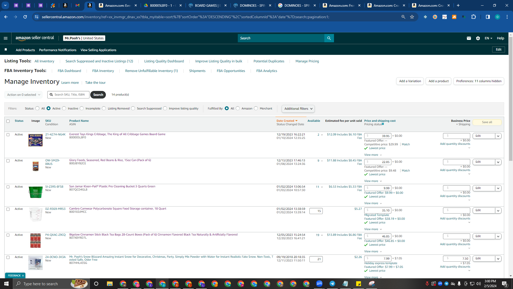This screenshot has height=289, width=513.
Task: Open Chrome three-dot menu
Action: [507, 17]
